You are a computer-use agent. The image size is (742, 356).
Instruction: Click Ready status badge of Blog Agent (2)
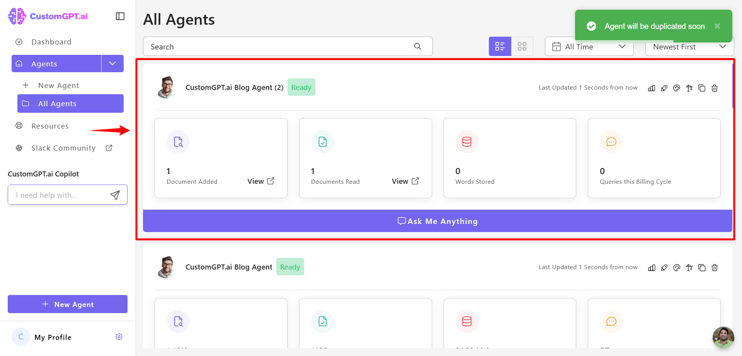(301, 87)
